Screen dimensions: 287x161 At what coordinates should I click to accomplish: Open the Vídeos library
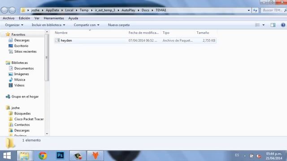pos(19,85)
